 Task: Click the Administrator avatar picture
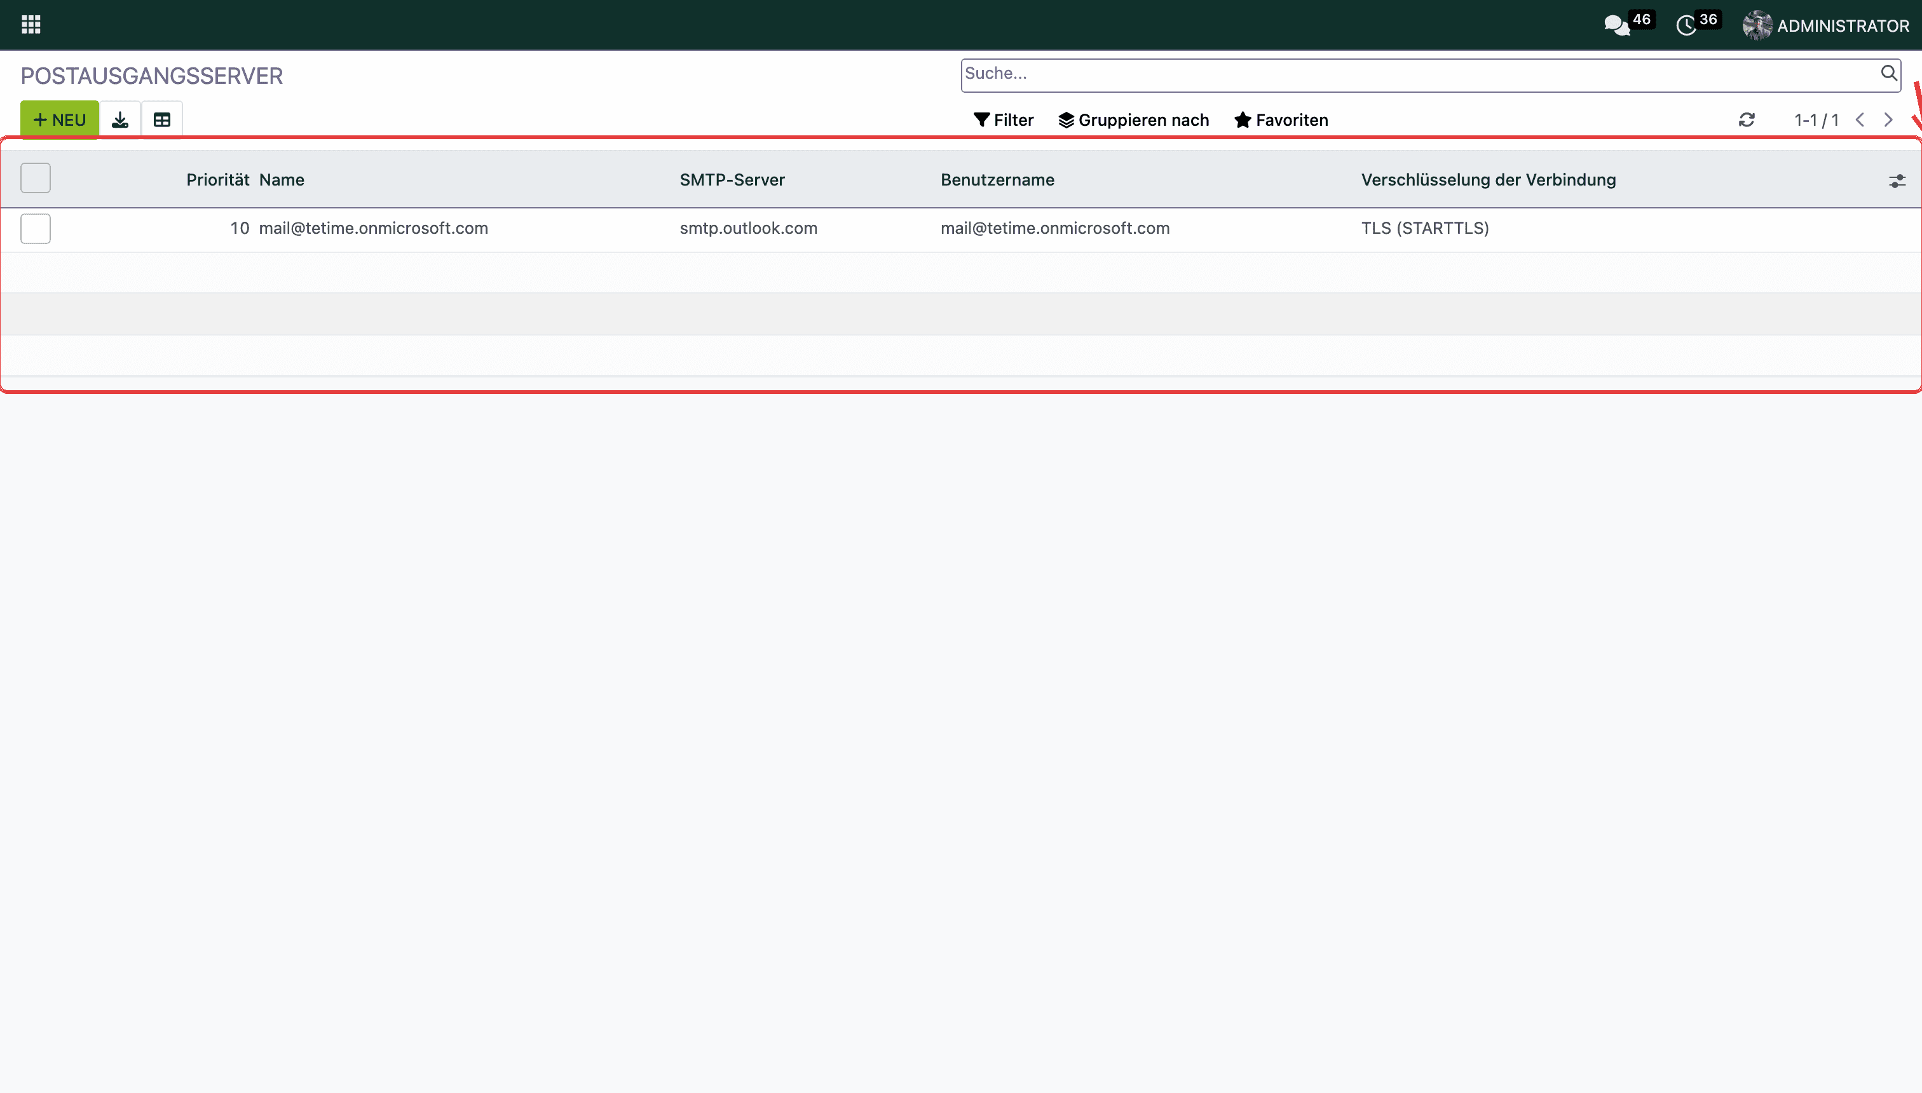pos(1757,25)
